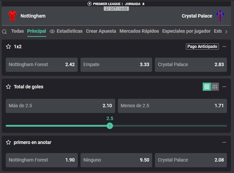This screenshot has height=173, width=234.
Task: Click the Pago Anticipado badge
Action: (x=202, y=47)
